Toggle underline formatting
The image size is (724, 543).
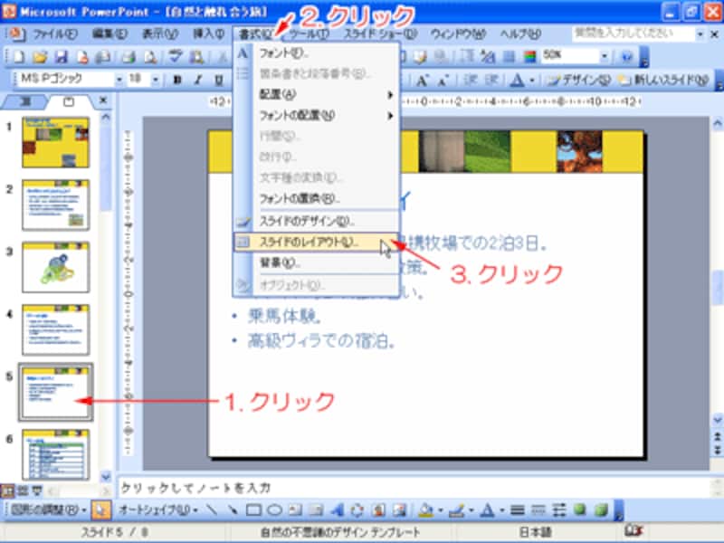(x=218, y=79)
